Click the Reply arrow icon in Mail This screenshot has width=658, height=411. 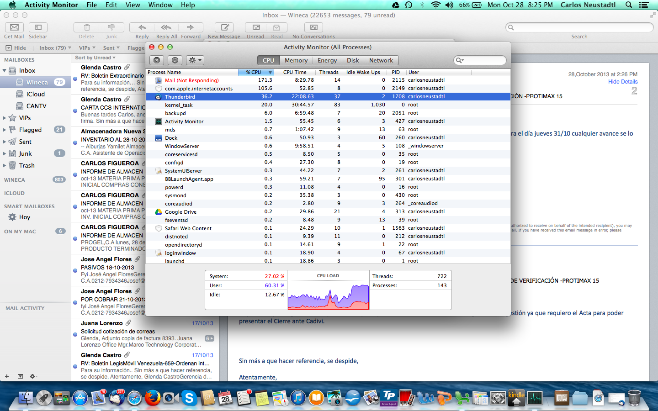pos(142,27)
